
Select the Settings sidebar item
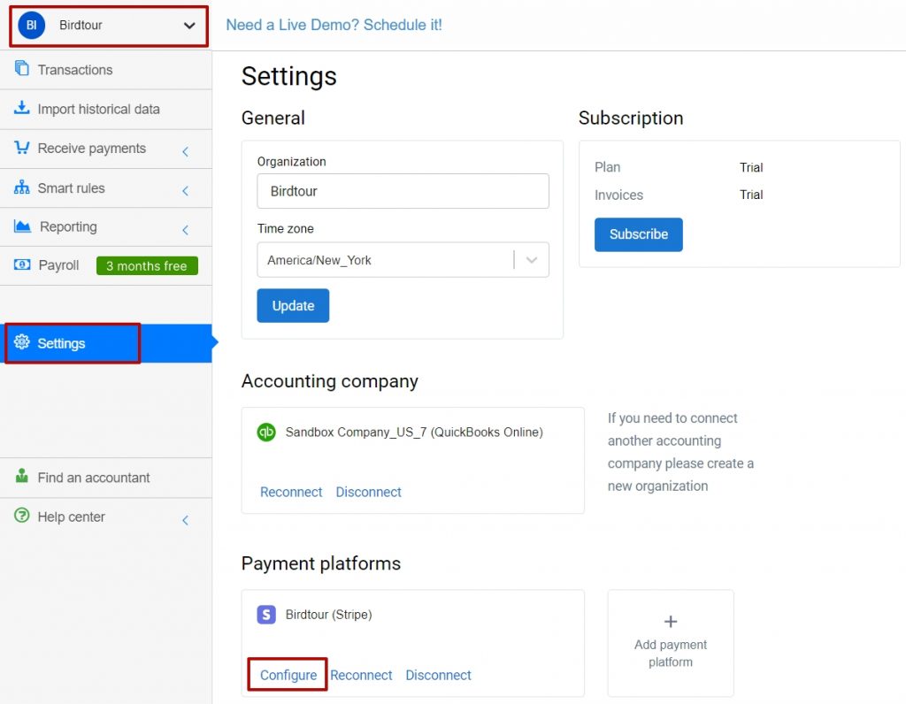click(x=106, y=343)
